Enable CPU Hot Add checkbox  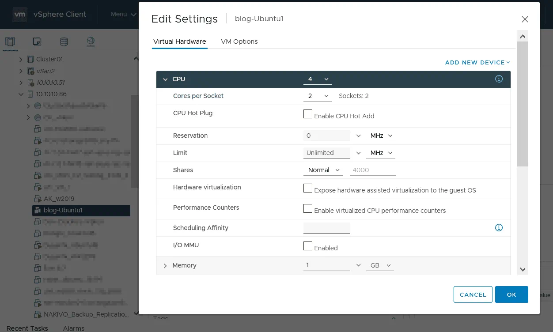(x=308, y=114)
